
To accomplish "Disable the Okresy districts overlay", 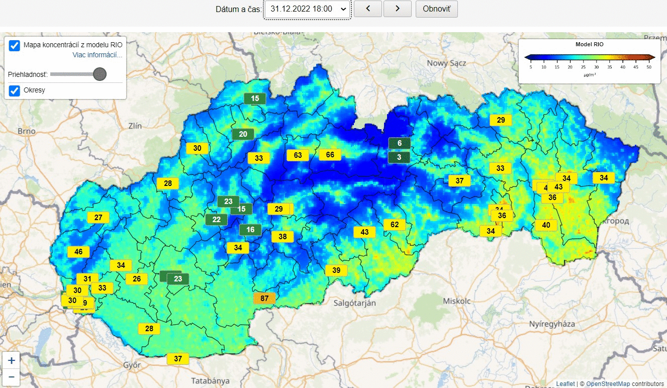I will [x=14, y=90].
